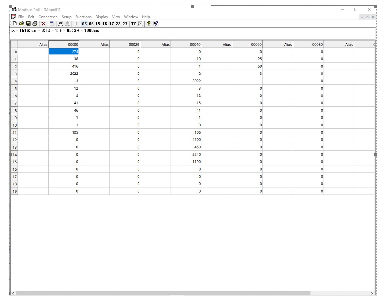Select row header 0
This screenshot has width=381, height=296.
(x=14, y=52)
